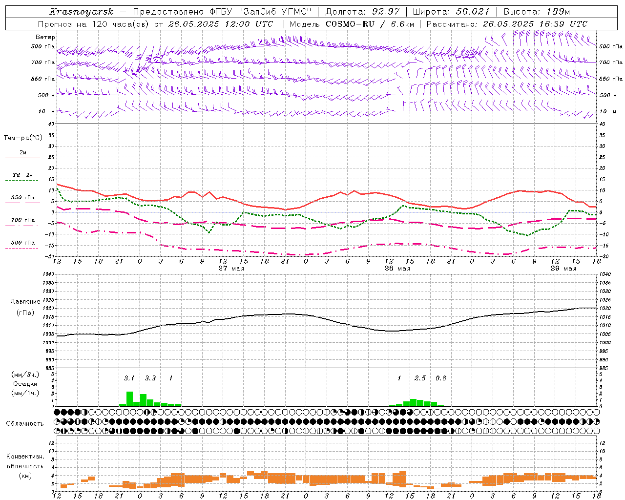
Task: Click the "Облачность" cloud cover label
Action: click(25, 424)
